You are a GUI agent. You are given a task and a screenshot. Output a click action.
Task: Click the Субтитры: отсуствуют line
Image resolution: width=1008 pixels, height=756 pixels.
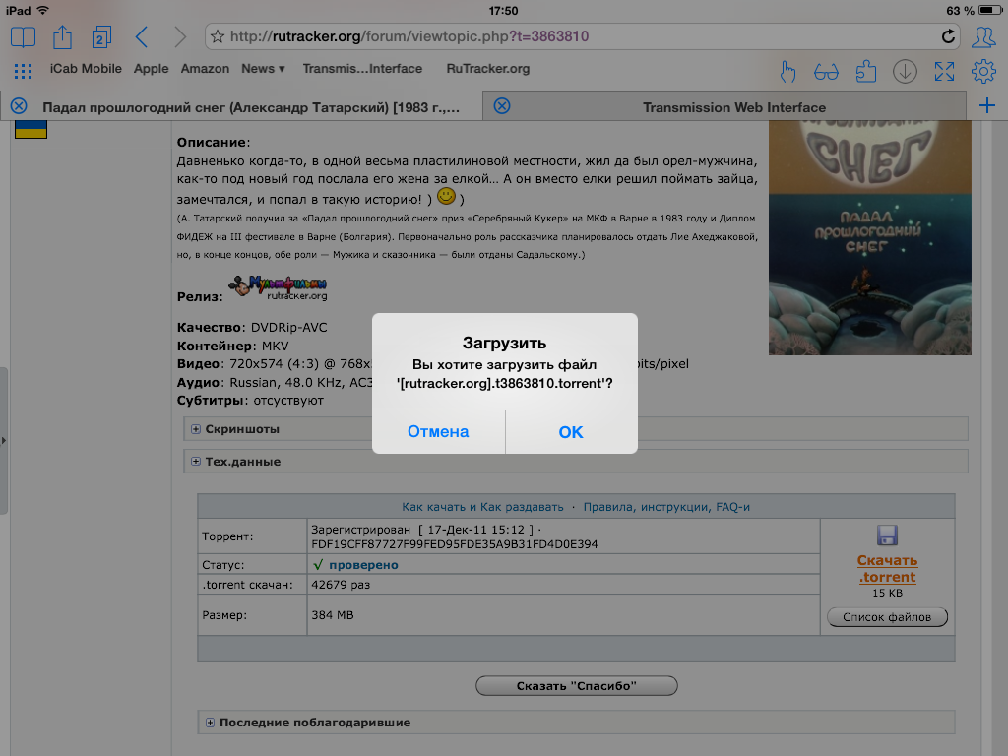[250, 401]
